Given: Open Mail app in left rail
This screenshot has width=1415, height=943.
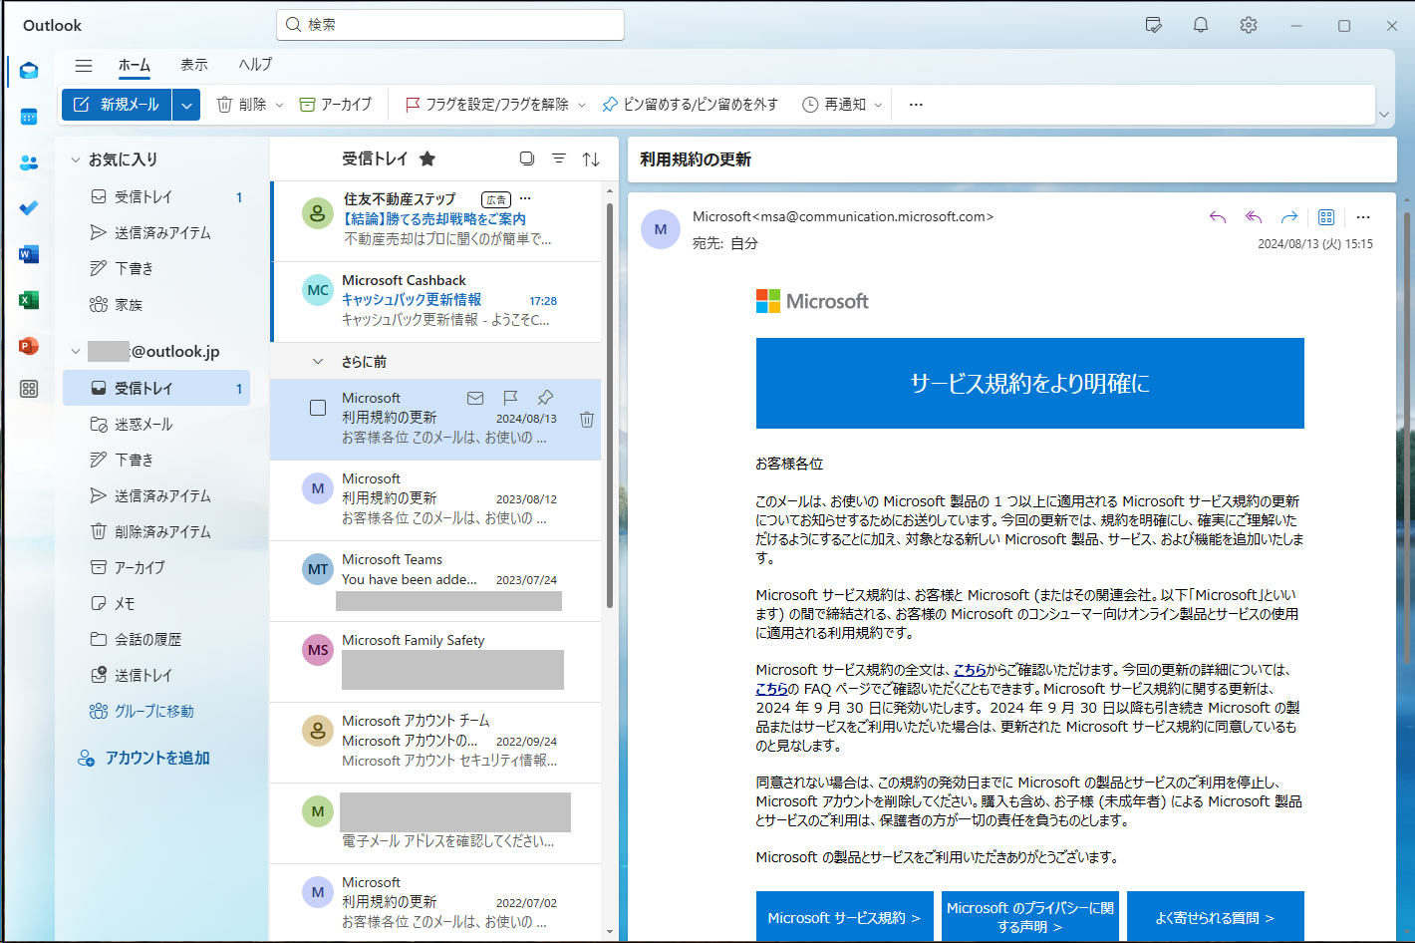Looking at the screenshot, I should [29, 71].
